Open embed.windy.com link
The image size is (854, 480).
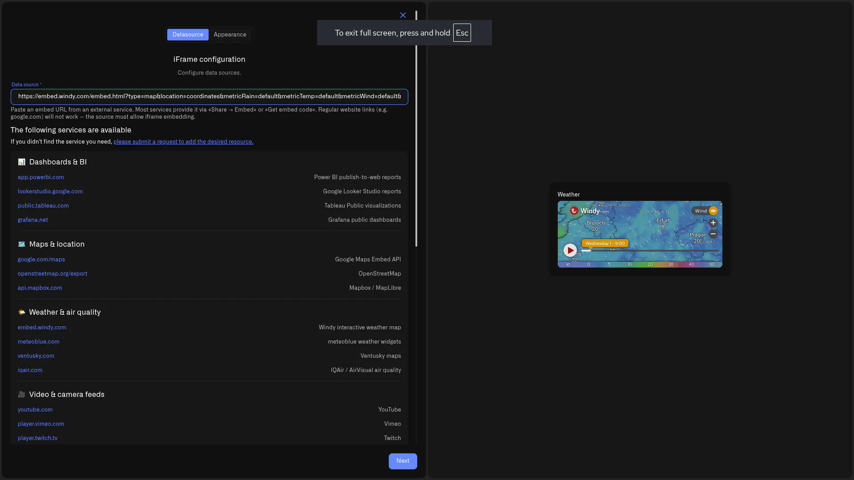coord(42,328)
